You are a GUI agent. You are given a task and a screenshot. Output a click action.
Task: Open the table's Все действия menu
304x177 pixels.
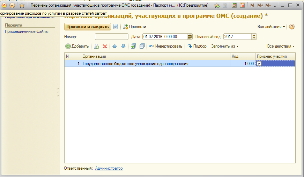coord(281,46)
